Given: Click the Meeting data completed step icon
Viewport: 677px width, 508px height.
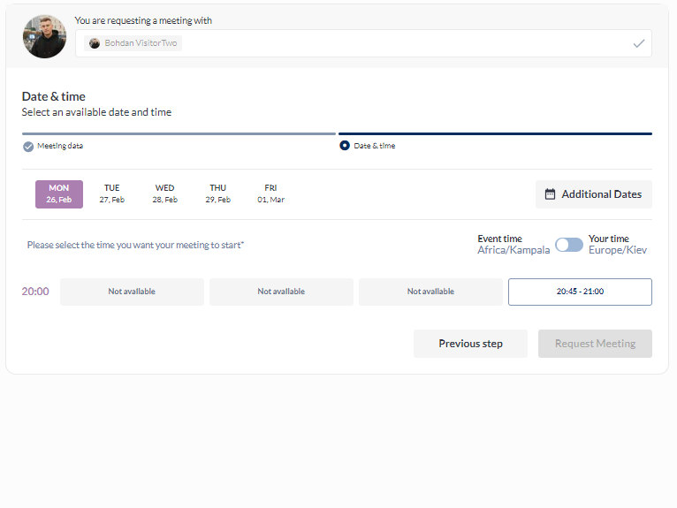Looking at the screenshot, I should [x=28, y=147].
